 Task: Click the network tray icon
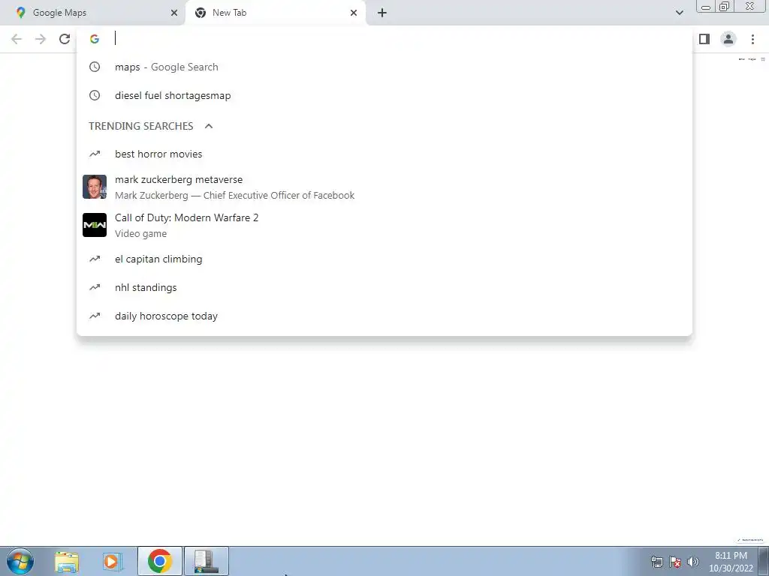[656, 562]
